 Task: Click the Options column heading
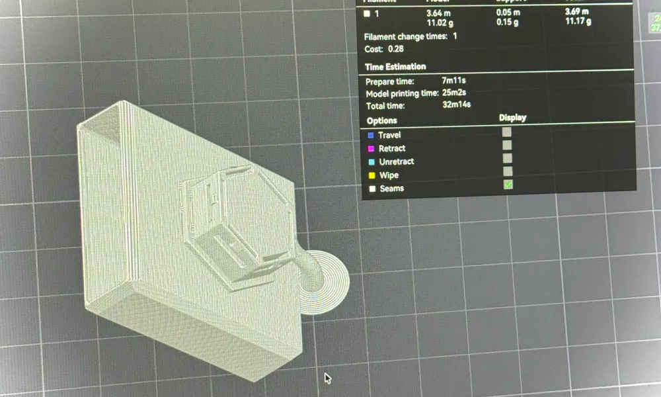(x=381, y=120)
